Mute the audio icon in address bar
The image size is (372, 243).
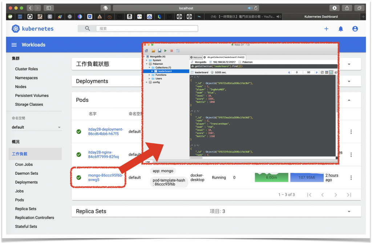coord(250,8)
